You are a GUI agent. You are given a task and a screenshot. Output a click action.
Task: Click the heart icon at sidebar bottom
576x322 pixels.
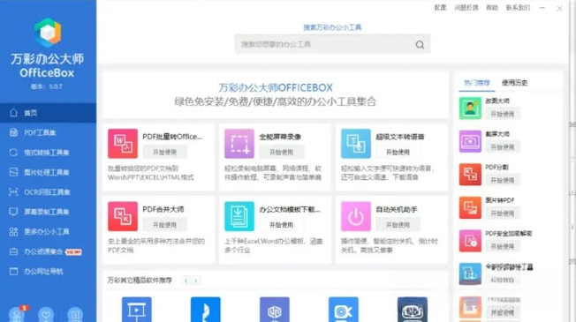click(x=46, y=315)
